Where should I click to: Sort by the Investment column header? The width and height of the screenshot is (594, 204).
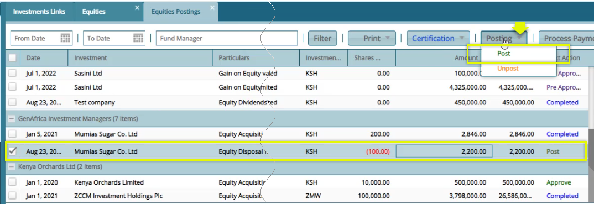tap(140, 58)
